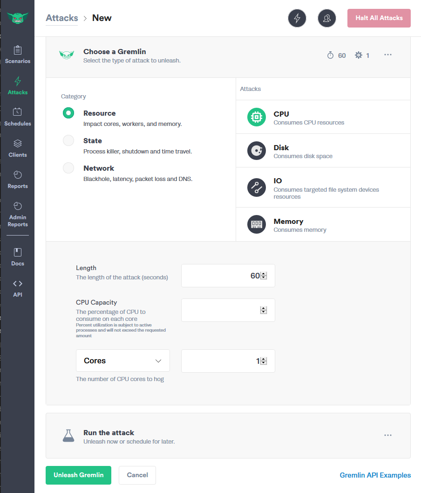This screenshot has height=493, width=421.
Task: Open the Docs book icon
Action: pyautogui.click(x=18, y=252)
